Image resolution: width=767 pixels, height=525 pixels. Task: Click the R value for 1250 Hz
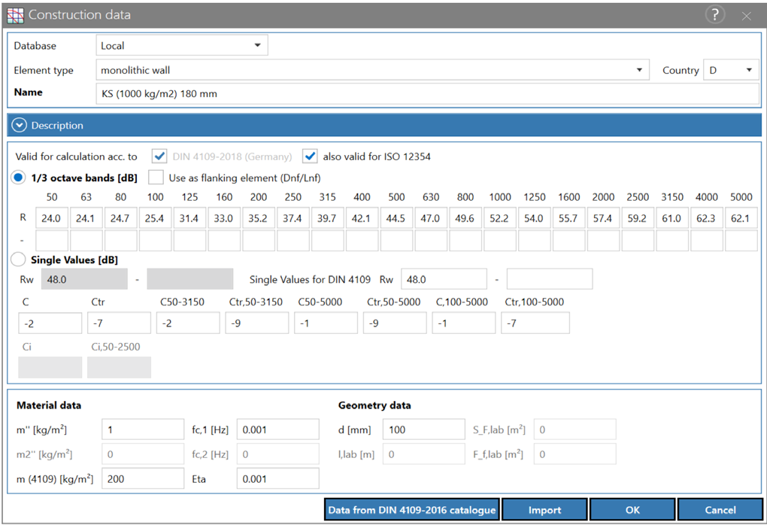534,218
